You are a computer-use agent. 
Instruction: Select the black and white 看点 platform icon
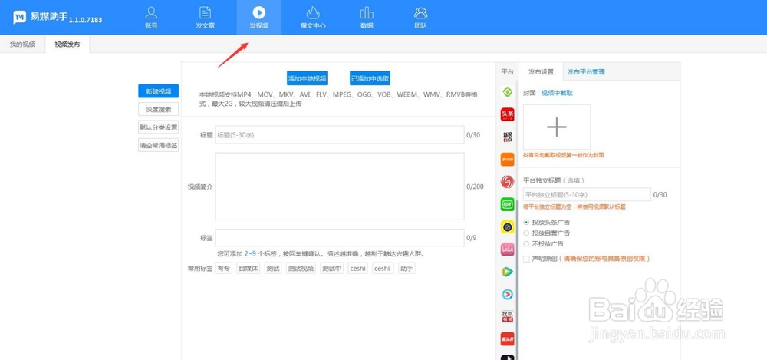pyautogui.click(x=507, y=137)
